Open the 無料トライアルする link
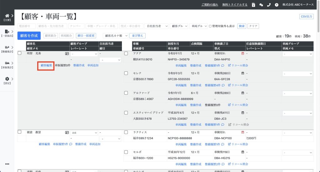Screen dimensions: 320x172 coord(235,5)
